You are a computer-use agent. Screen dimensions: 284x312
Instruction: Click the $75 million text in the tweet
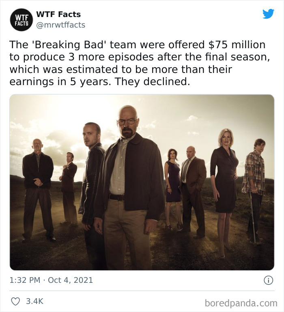[237, 45]
